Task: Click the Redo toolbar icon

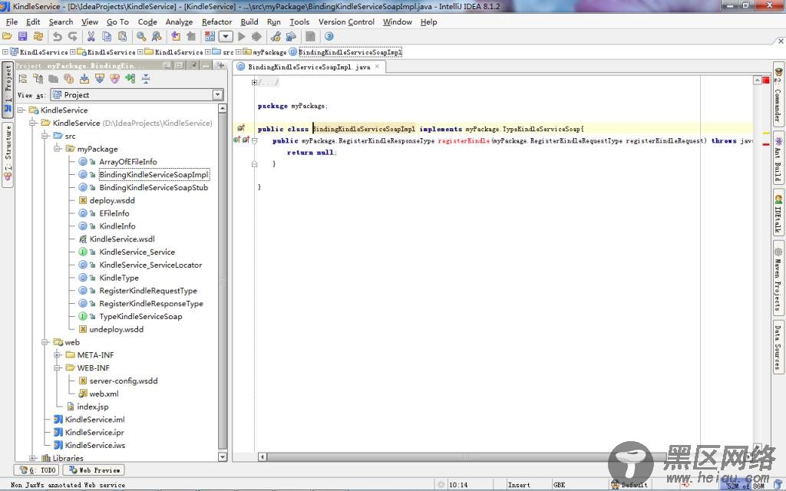Action: pos(73,37)
